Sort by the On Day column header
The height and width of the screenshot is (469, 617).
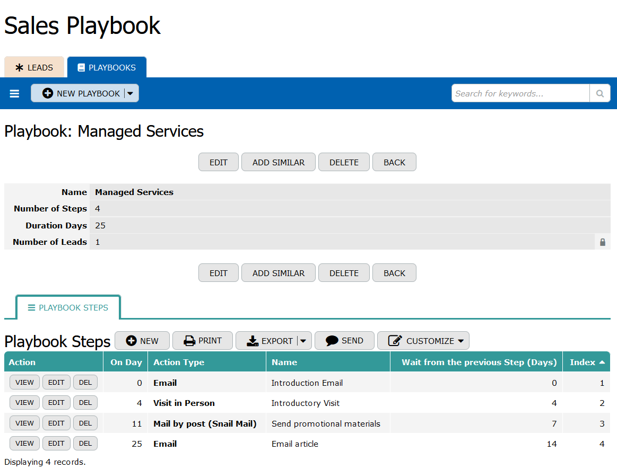pos(126,362)
